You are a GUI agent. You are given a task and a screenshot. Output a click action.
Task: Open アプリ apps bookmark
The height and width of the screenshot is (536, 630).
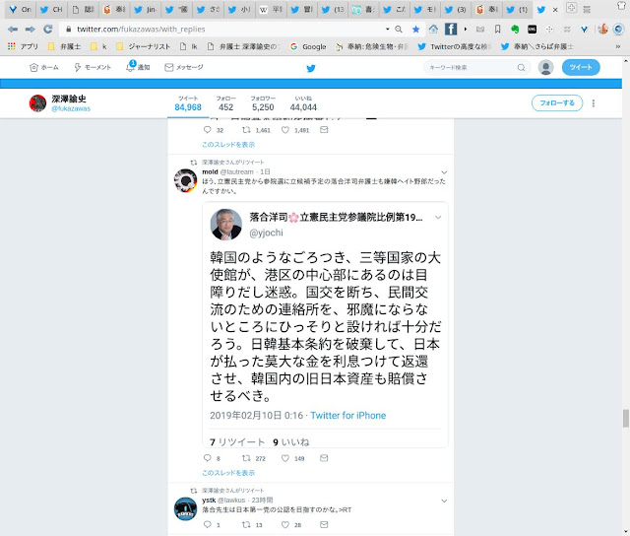pos(23,46)
